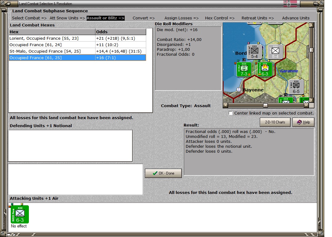Viewport: 332px width, 237px height.
Task: Click the Hex column header
Action: (x=52, y=32)
